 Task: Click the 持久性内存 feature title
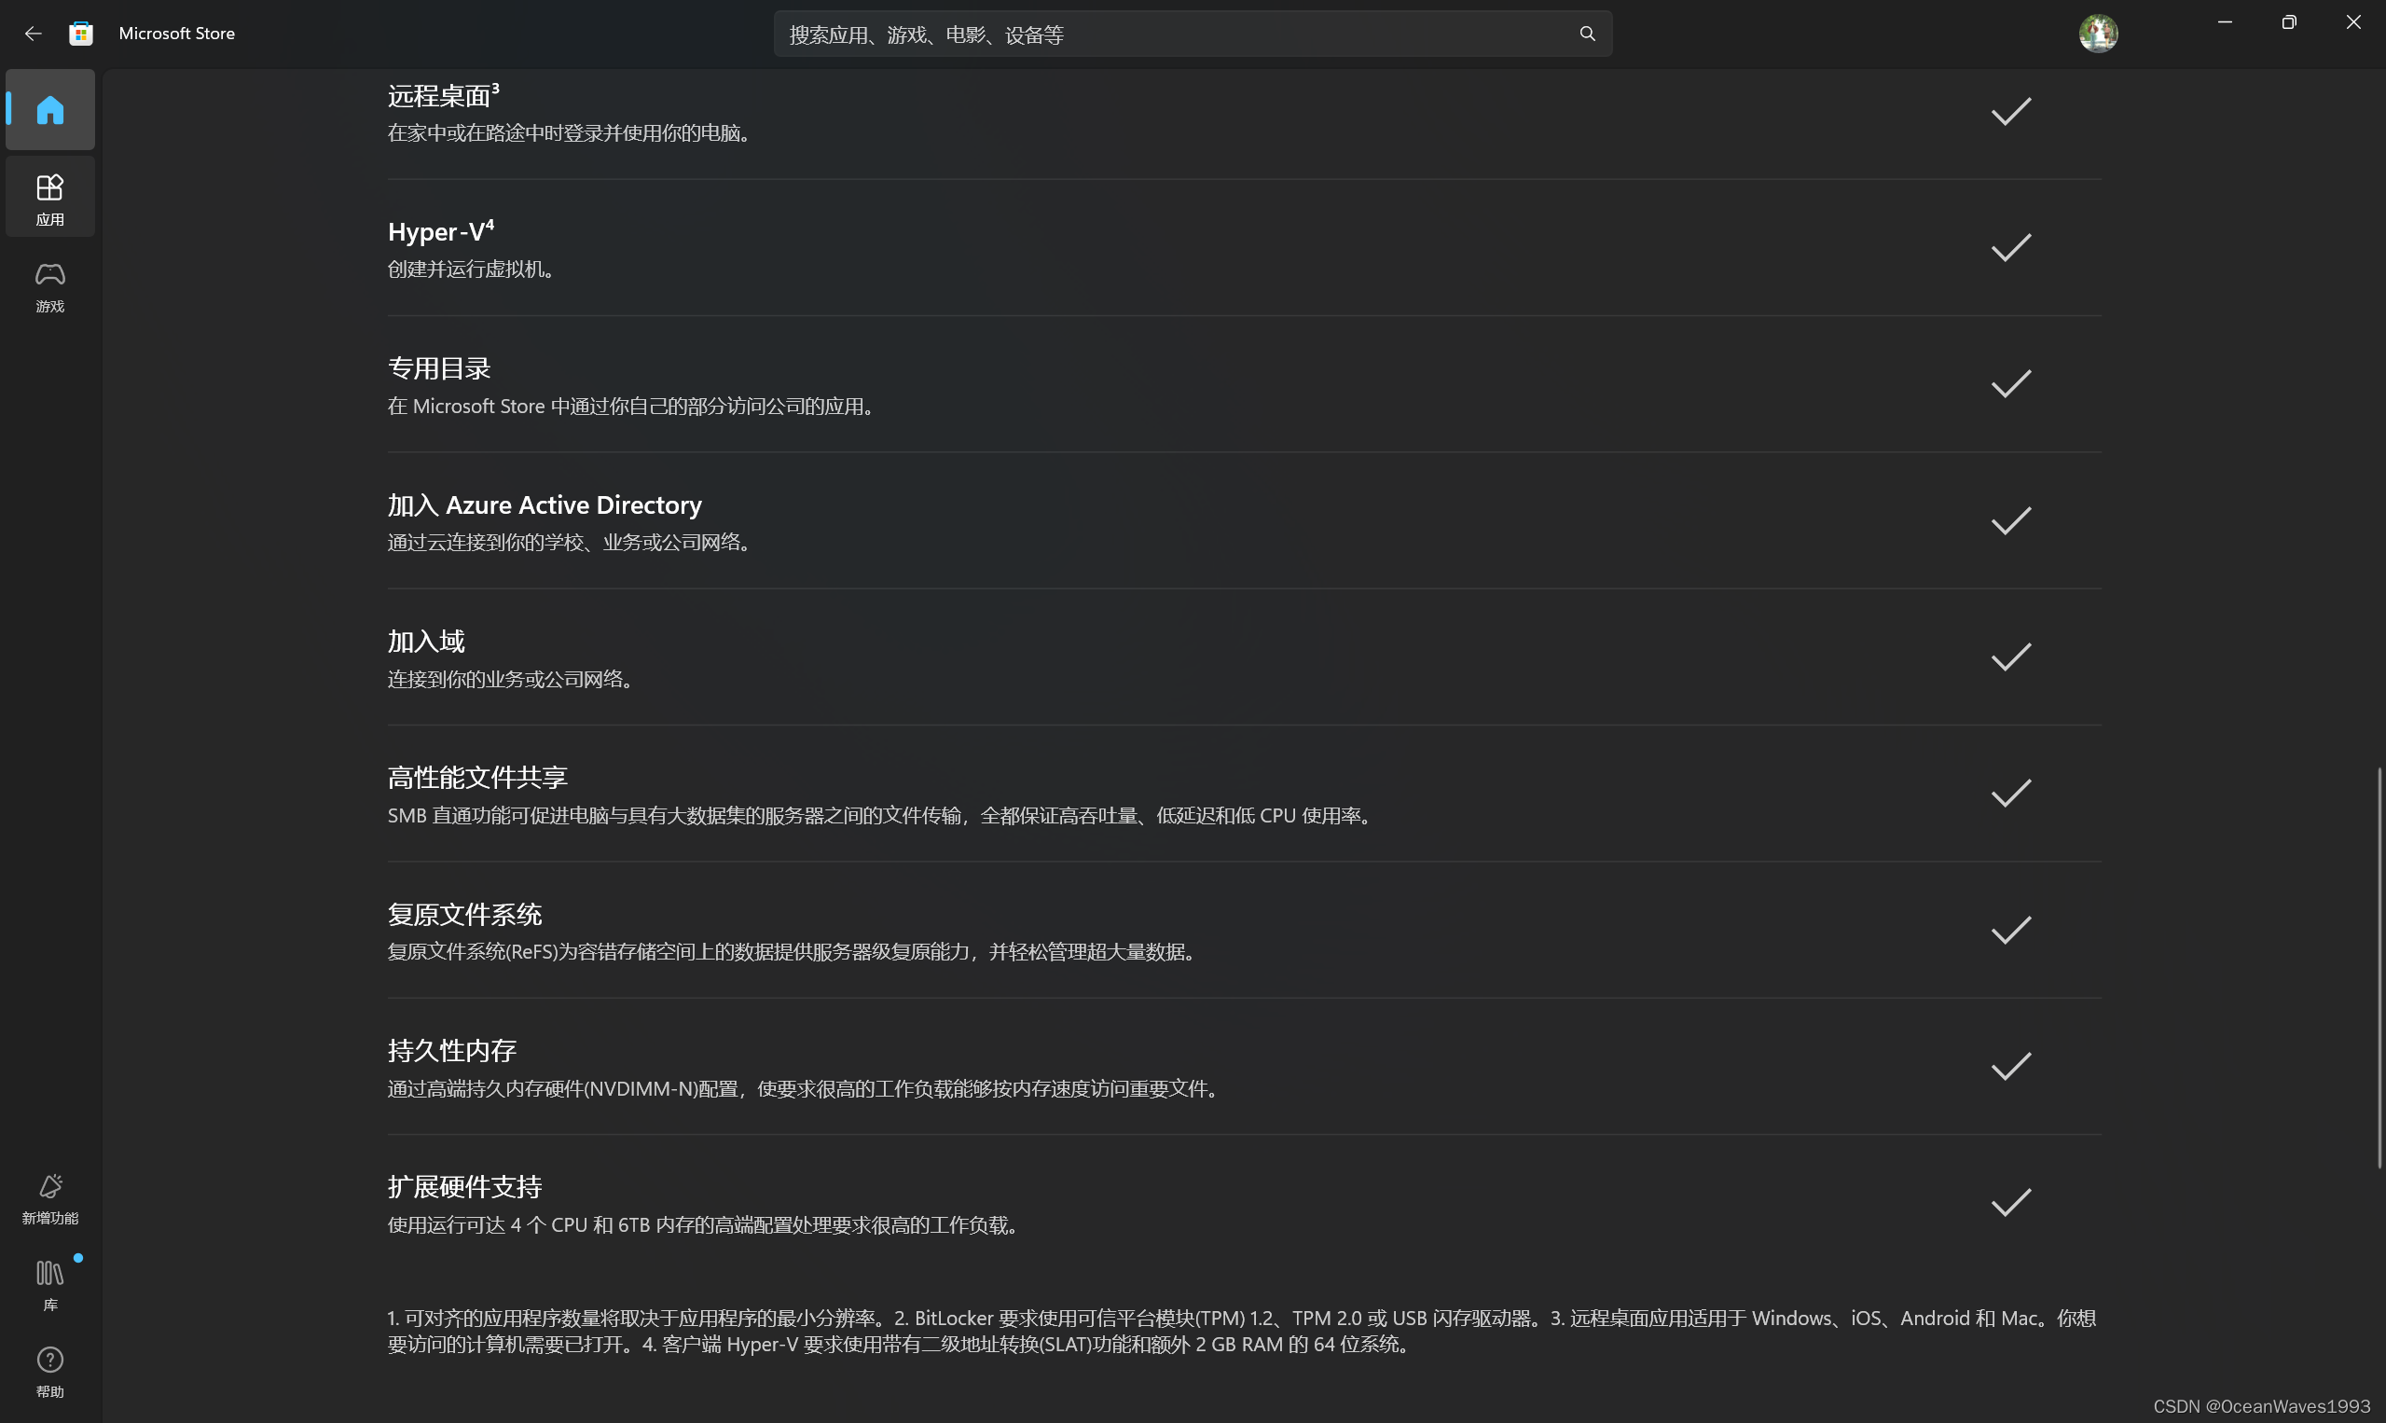click(452, 1051)
